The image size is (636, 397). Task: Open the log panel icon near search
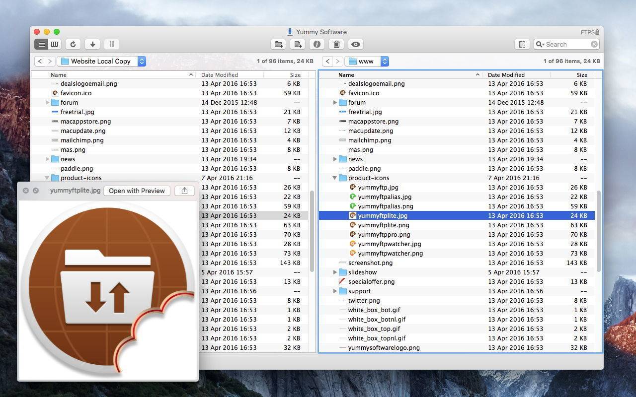(x=522, y=44)
